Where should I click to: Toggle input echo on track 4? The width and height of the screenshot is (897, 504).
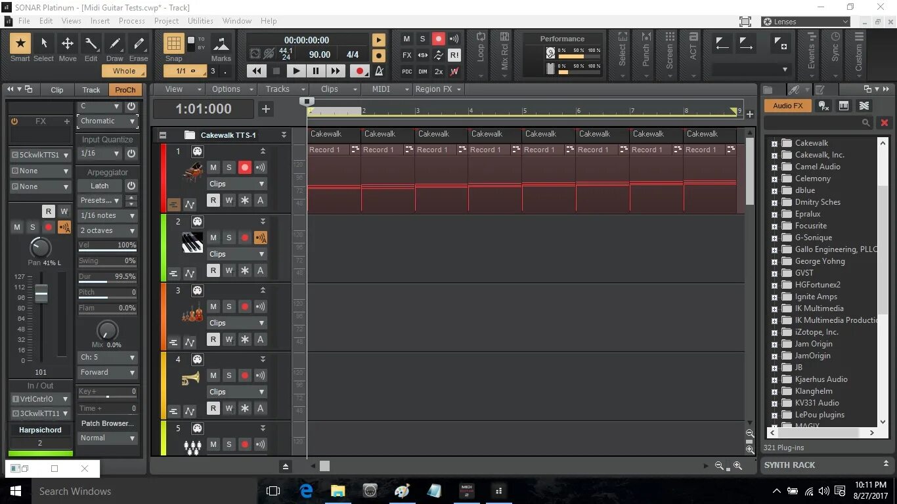pos(261,375)
